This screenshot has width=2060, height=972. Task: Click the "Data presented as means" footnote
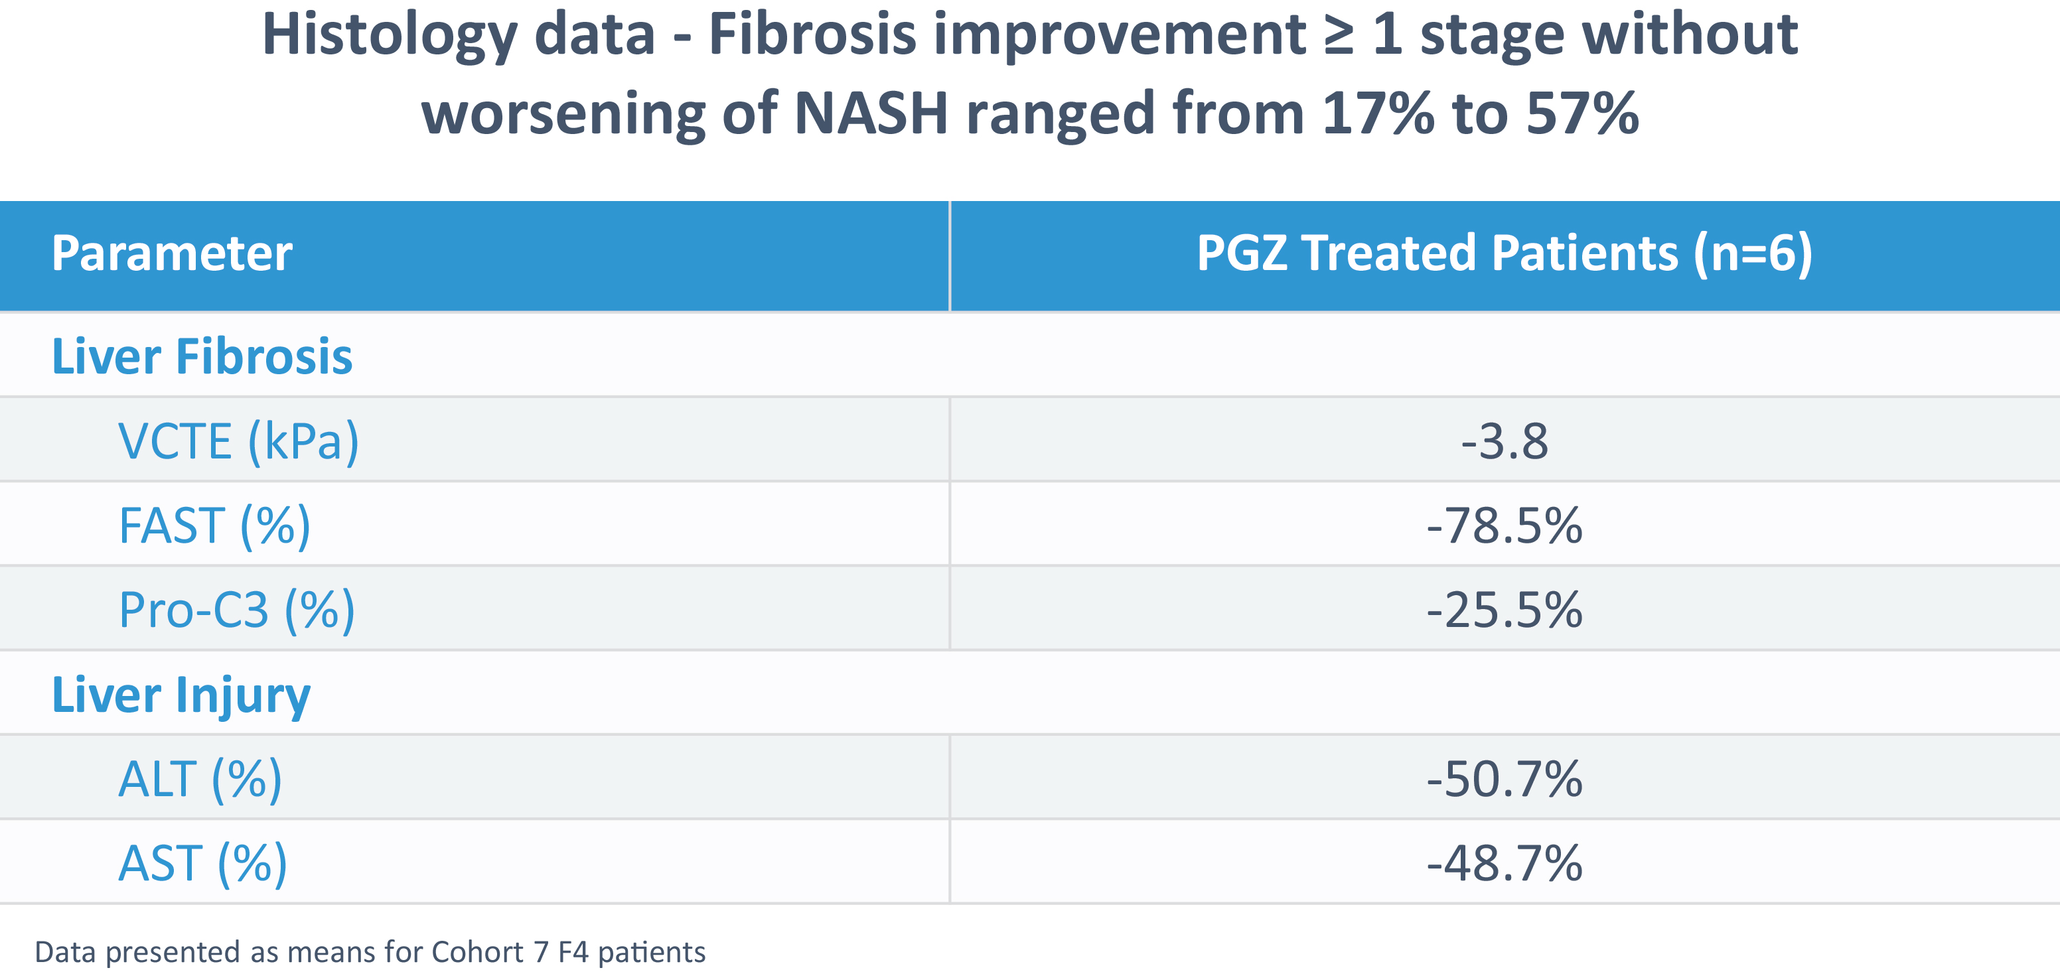click(370, 952)
